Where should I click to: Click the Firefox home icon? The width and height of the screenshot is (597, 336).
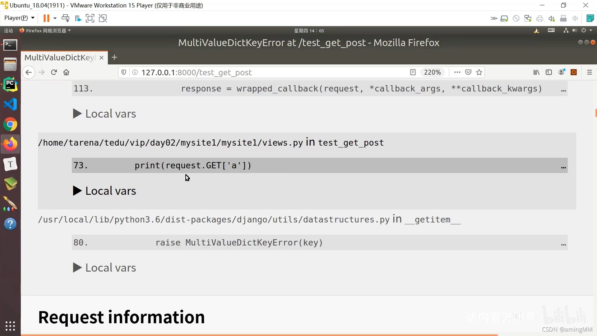point(66,72)
